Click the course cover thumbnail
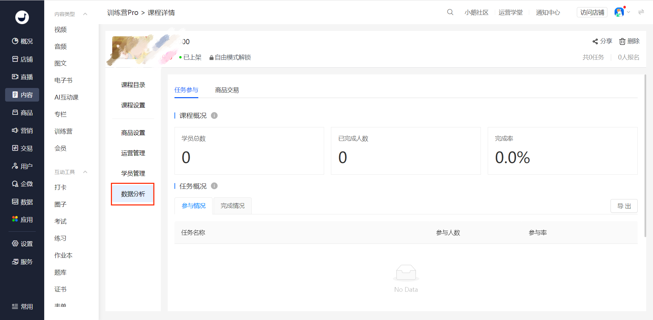This screenshot has width=653, height=320. tap(133, 48)
